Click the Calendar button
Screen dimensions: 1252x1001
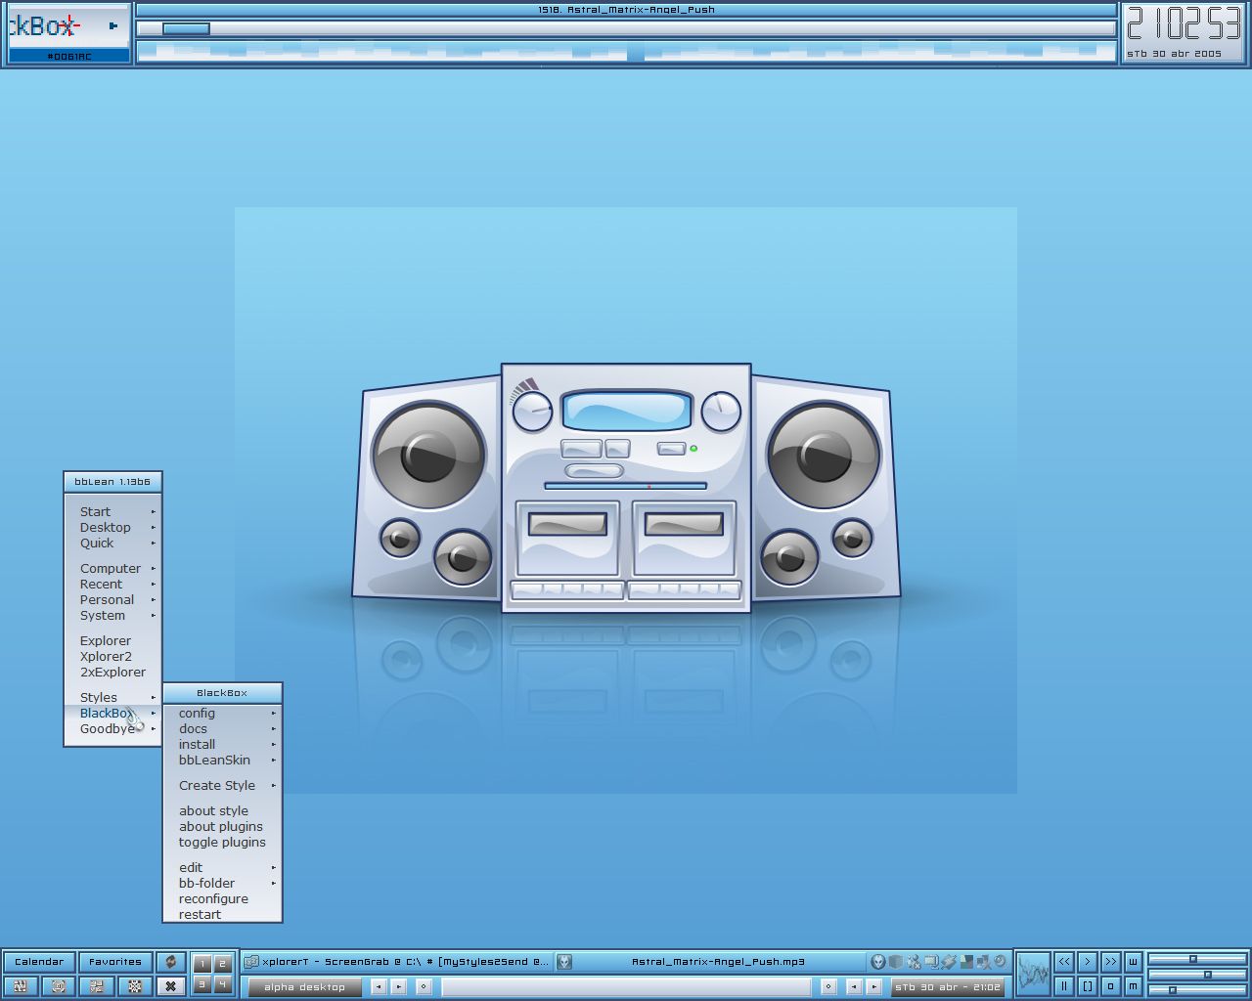39,962
